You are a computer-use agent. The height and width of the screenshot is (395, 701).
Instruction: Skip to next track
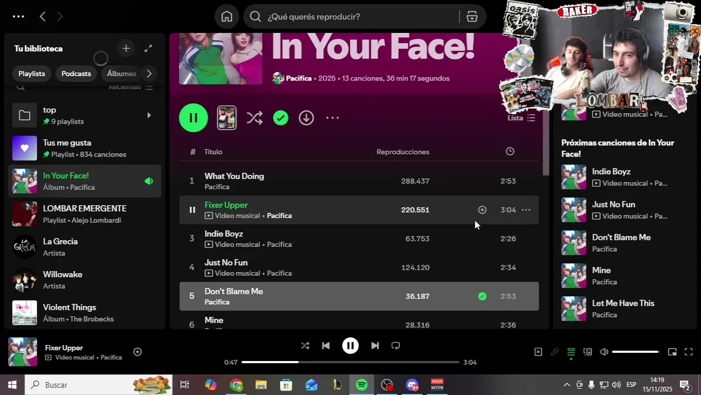(375, 346)
